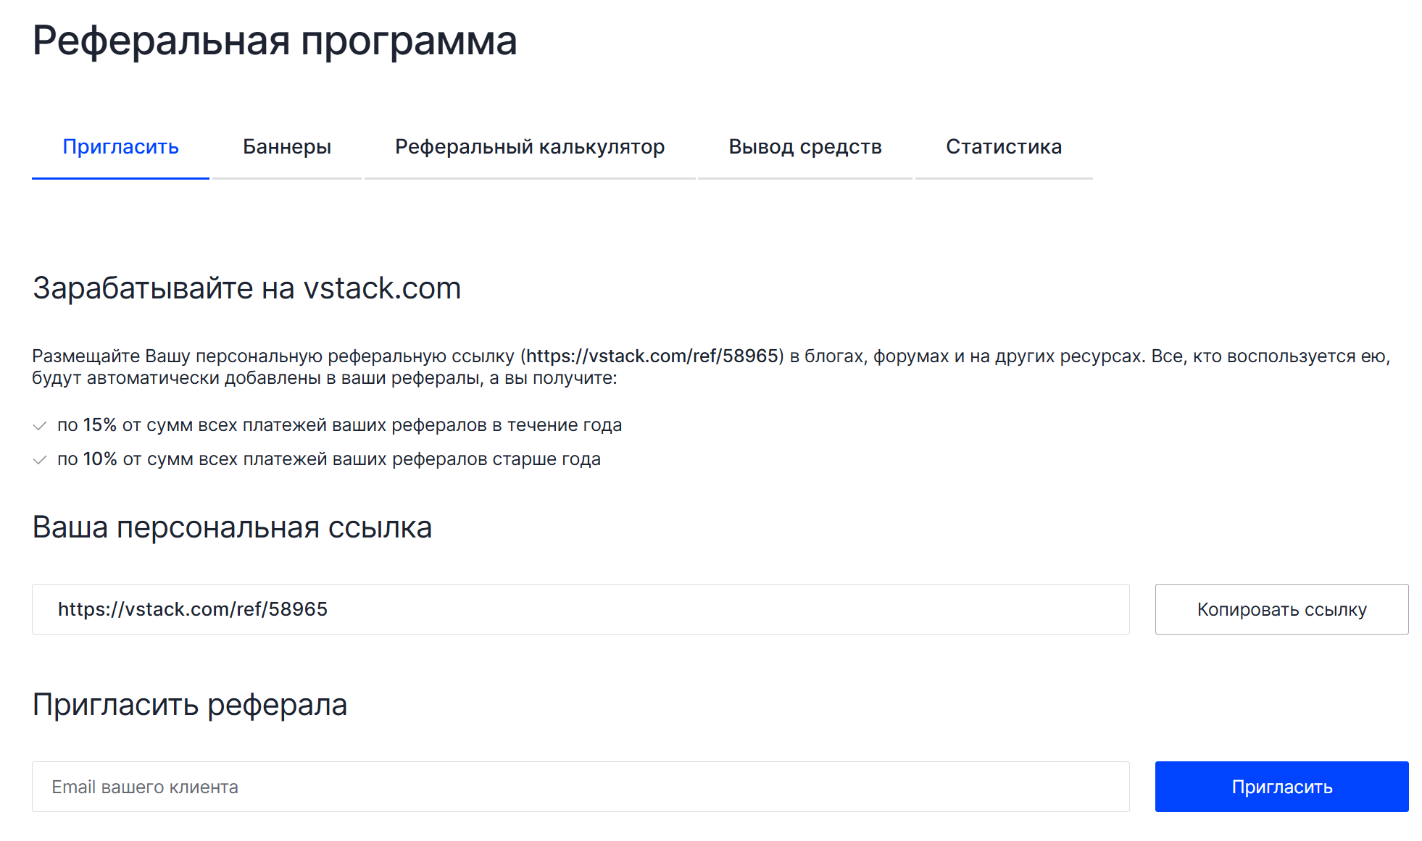Screen dimensions: 1422x841
Task: Click the checkmark icon beside 10% bullet
Action: coord(40,460)
